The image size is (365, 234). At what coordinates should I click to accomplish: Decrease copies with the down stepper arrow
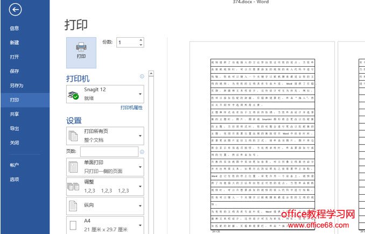(141, 45)
